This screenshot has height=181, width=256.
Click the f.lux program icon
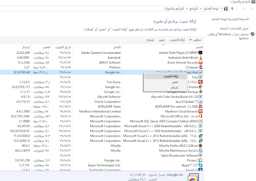[x=200, y=77]
